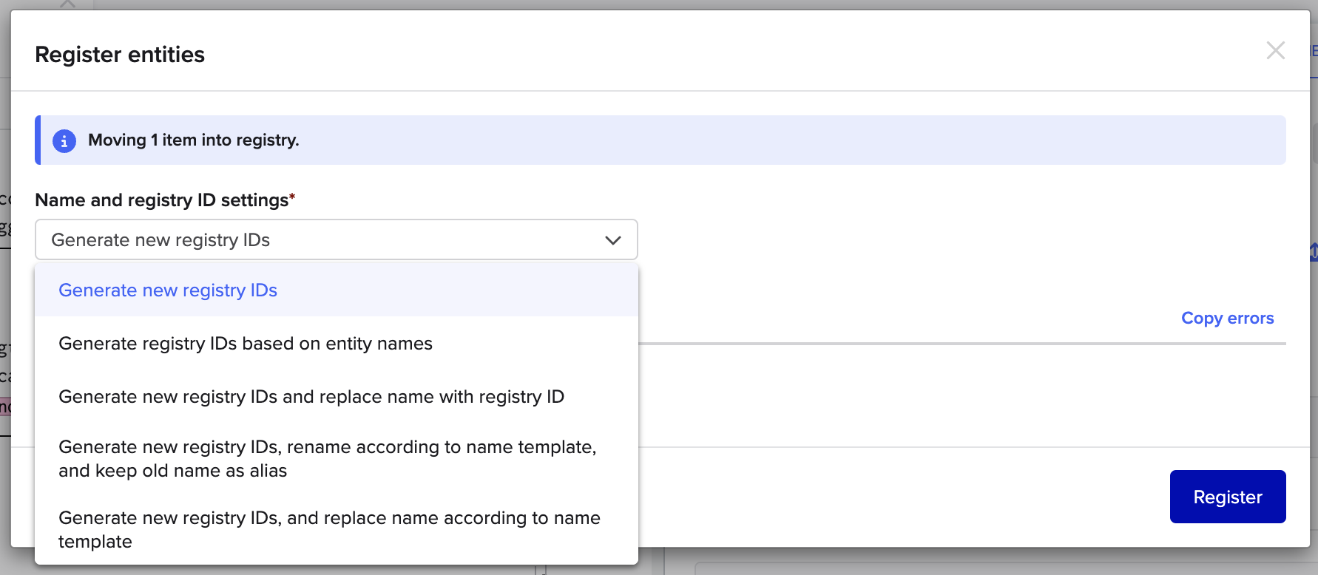Open the Name and registry ID settings dropdown
1318x575 pixels.
[337, 239]
